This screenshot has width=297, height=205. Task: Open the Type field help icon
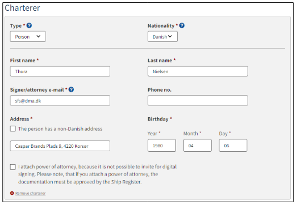[x=29, y=25]
